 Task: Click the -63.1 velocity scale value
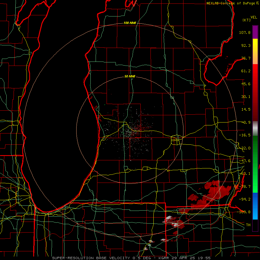[245, 174]
